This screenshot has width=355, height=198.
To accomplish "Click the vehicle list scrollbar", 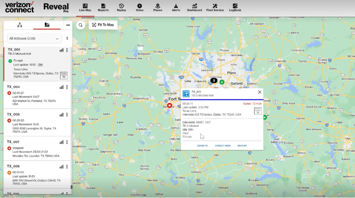I will [72, 187].
